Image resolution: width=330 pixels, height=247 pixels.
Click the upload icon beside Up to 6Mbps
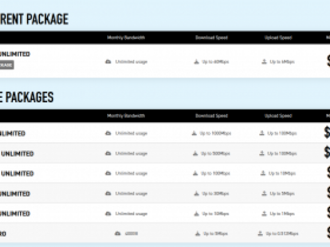pyautogui.click(x=264, y=61)
